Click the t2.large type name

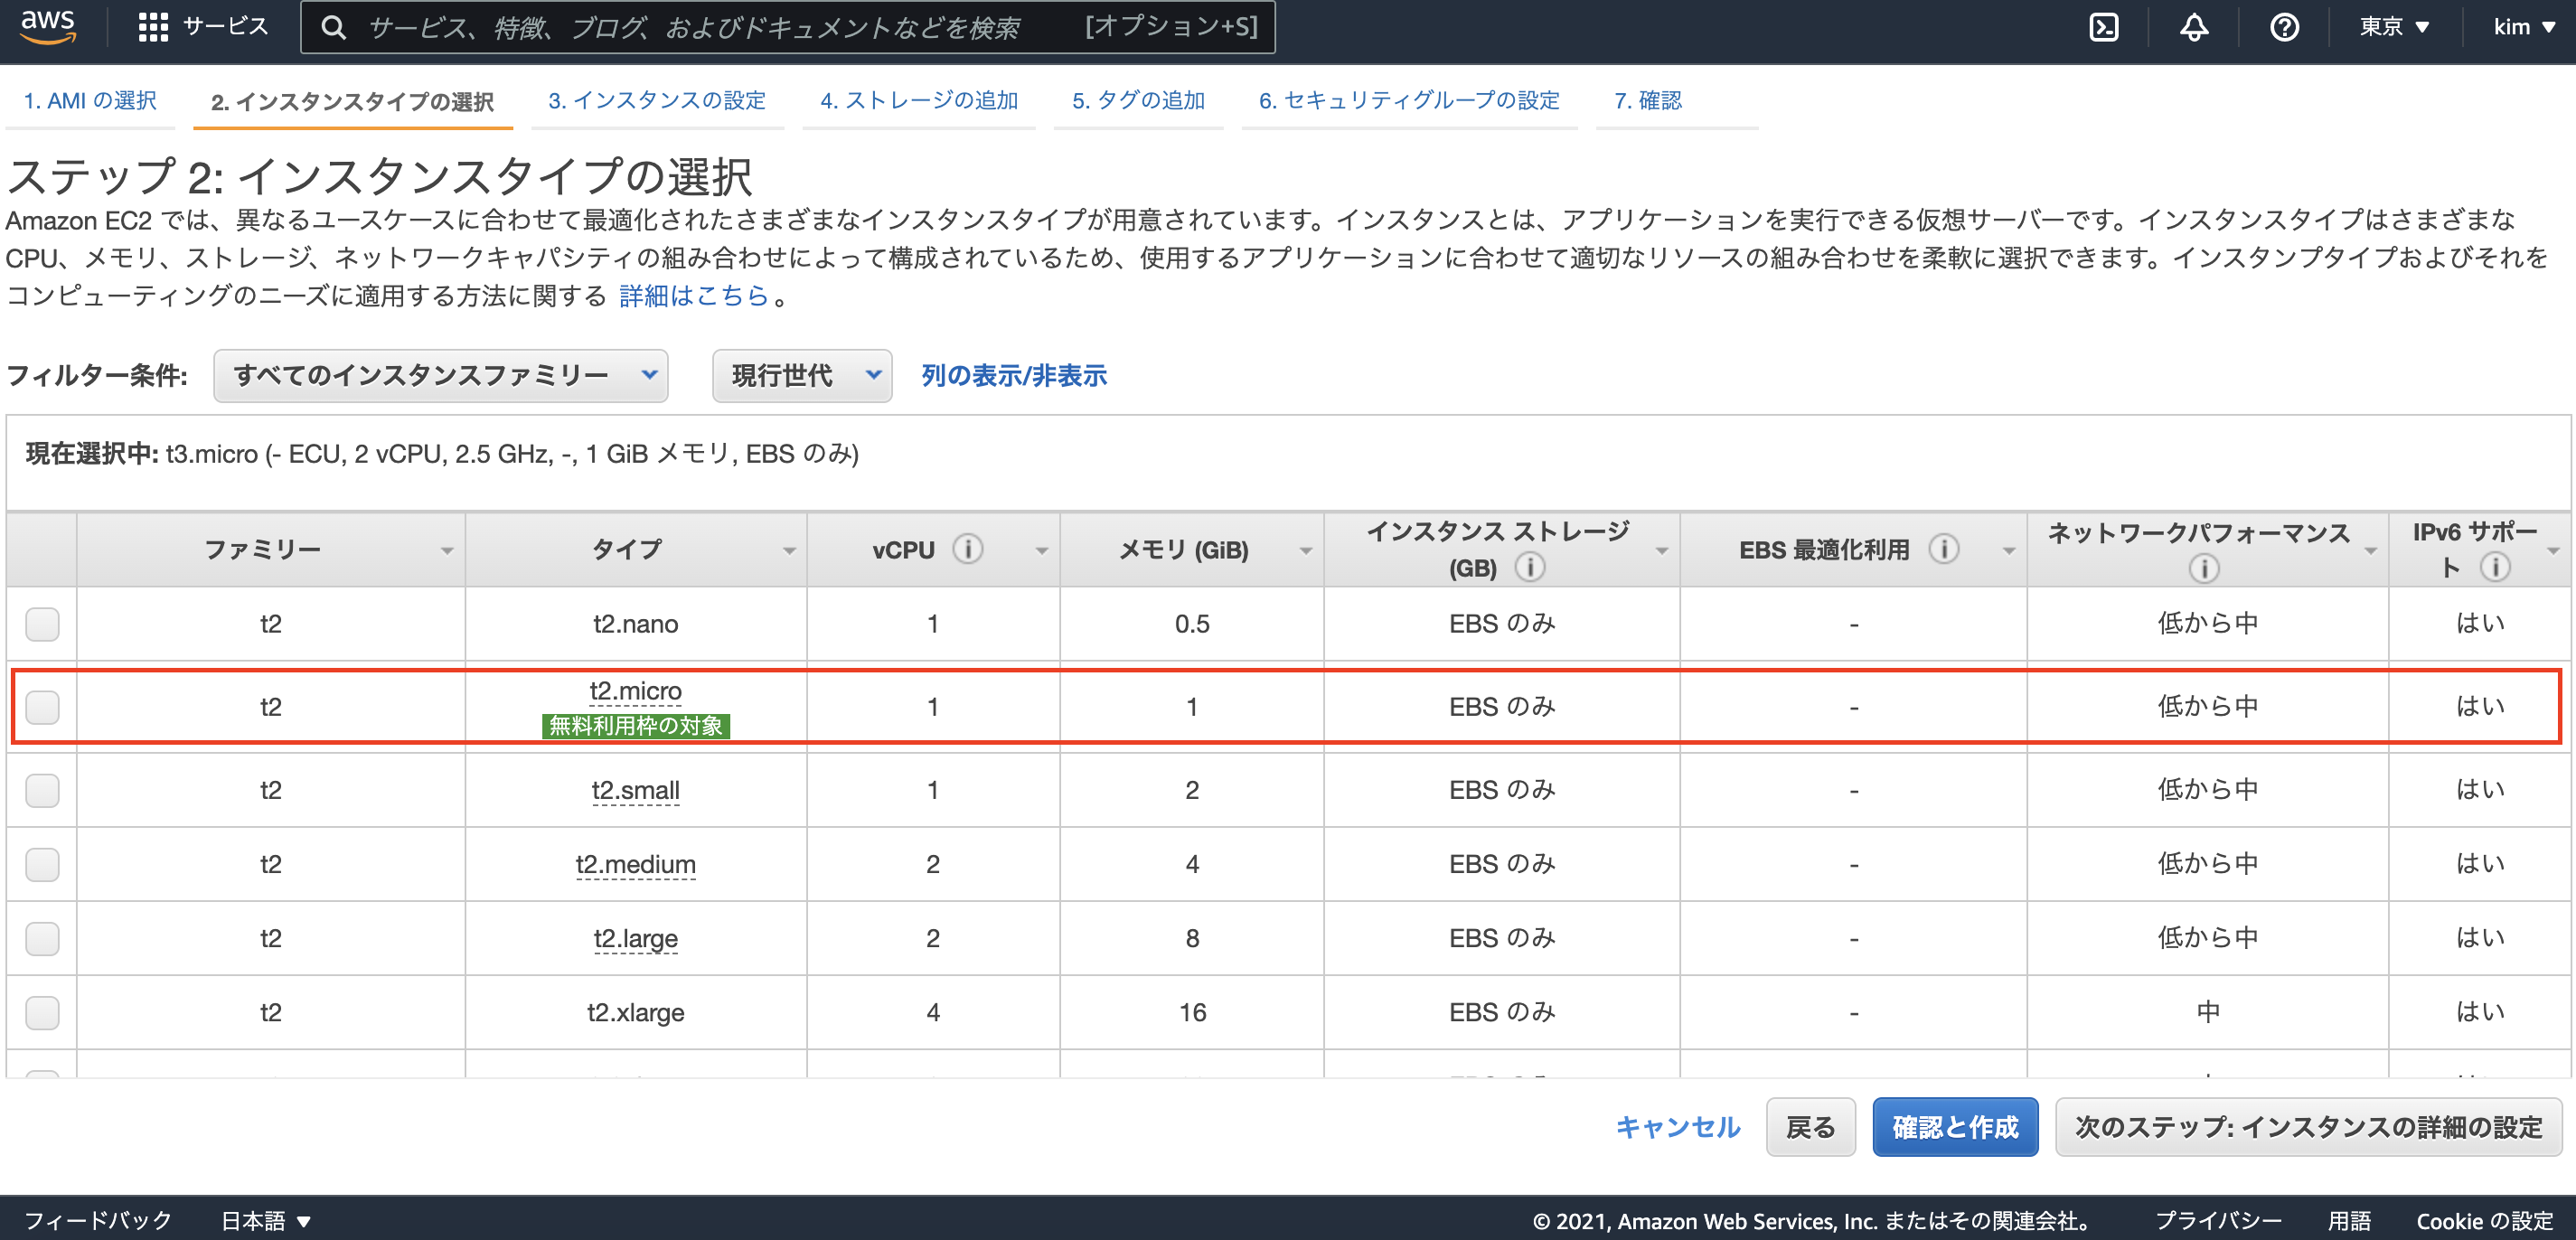click(635, 939)
